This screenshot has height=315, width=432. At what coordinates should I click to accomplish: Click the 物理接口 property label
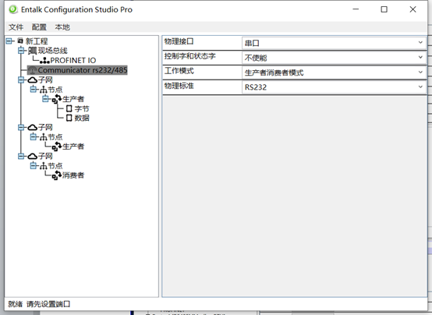[x=179, y=41]
